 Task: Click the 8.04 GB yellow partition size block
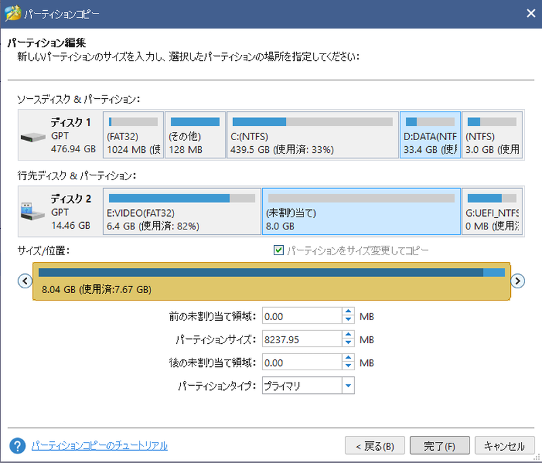point(272,281)
